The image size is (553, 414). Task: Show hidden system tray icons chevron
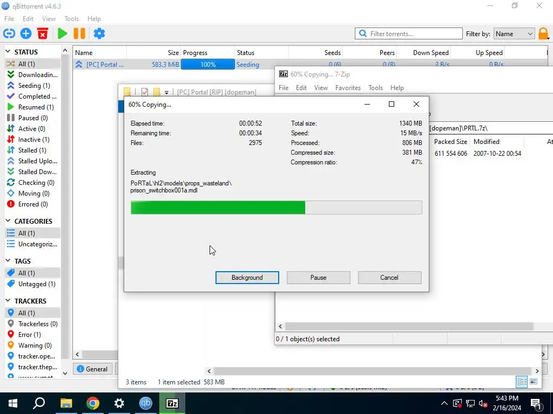(444, 403)
